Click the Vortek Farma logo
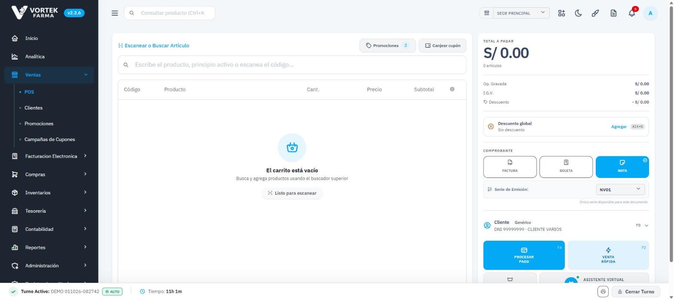The width and height of the screenshot is (674, 300). (34, 12)
